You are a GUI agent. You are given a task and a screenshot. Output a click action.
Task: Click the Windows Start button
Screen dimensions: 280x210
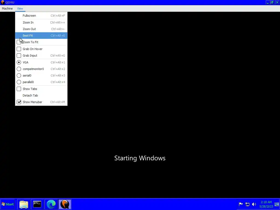[7, 204]
